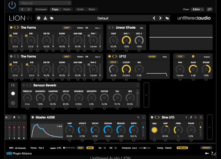
Task: Open the Manual preset dropdown at top
Action: (45, 3)
